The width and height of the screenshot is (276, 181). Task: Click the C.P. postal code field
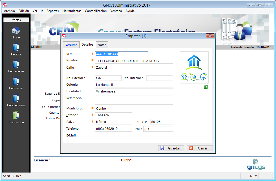coord(162,122)
